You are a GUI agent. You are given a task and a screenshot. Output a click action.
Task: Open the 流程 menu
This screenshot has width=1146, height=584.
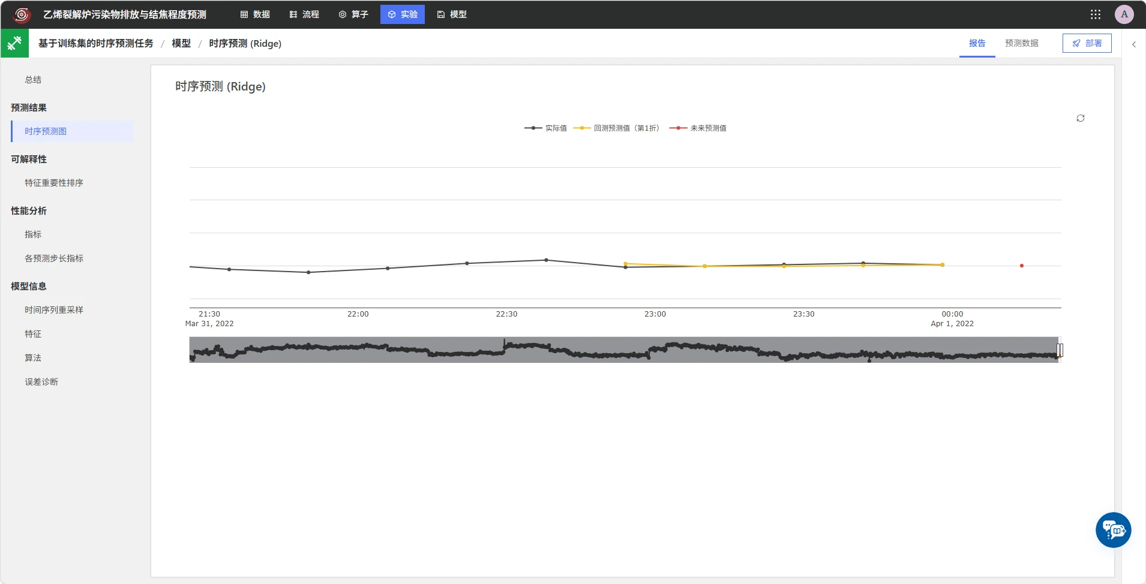304,14
